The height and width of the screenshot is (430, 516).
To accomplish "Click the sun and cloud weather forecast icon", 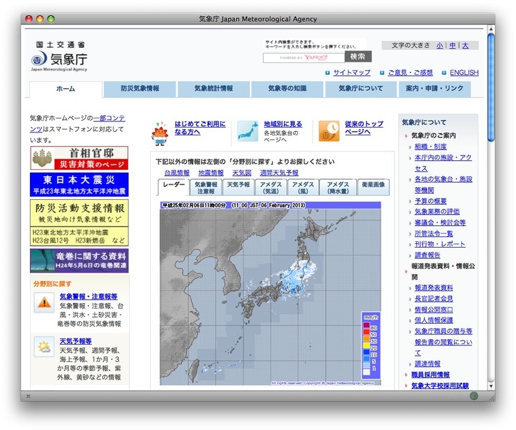I will [44, 347].
